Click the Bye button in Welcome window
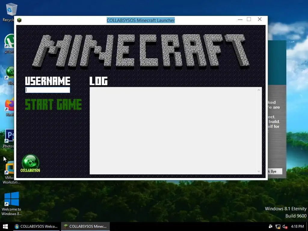This screenshot has height=231, width=308. [x=275, y=171]
